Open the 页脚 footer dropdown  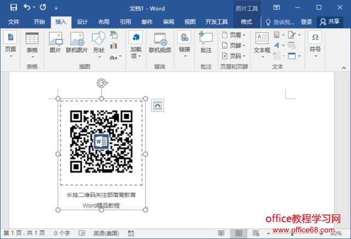[244, 45]
